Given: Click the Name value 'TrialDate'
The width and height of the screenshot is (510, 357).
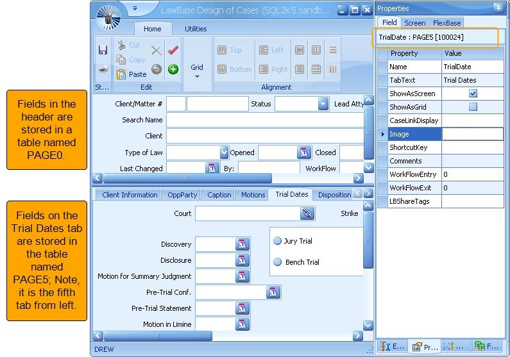Looking at the screenshot, I should [x=457, y=67].
